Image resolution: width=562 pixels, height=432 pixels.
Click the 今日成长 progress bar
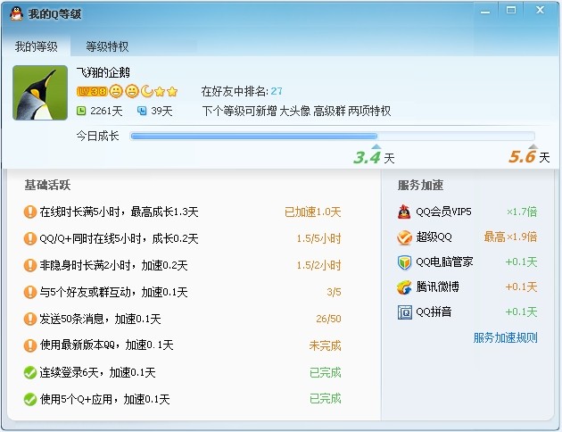(x=332, y=136)
